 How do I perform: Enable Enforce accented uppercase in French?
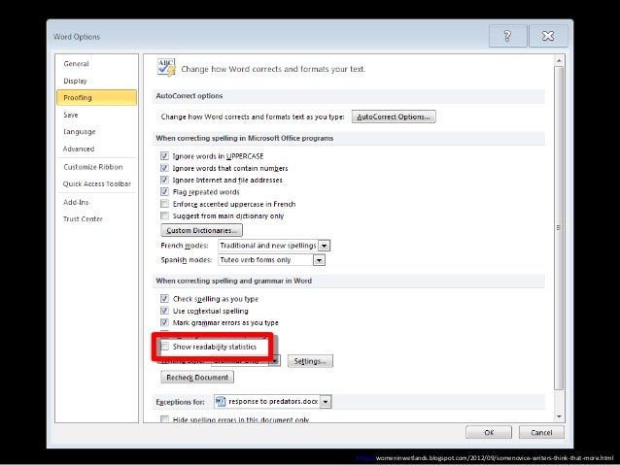tap(164, 204)
